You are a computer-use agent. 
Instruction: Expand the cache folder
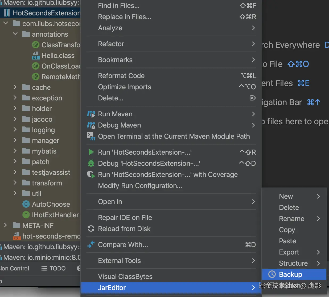(x=15, y=87)
